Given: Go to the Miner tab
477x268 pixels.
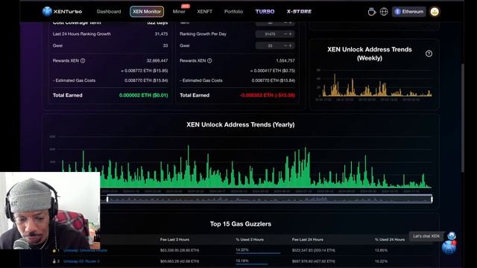Looking at the screenshot, I should (x=179, y=12).
